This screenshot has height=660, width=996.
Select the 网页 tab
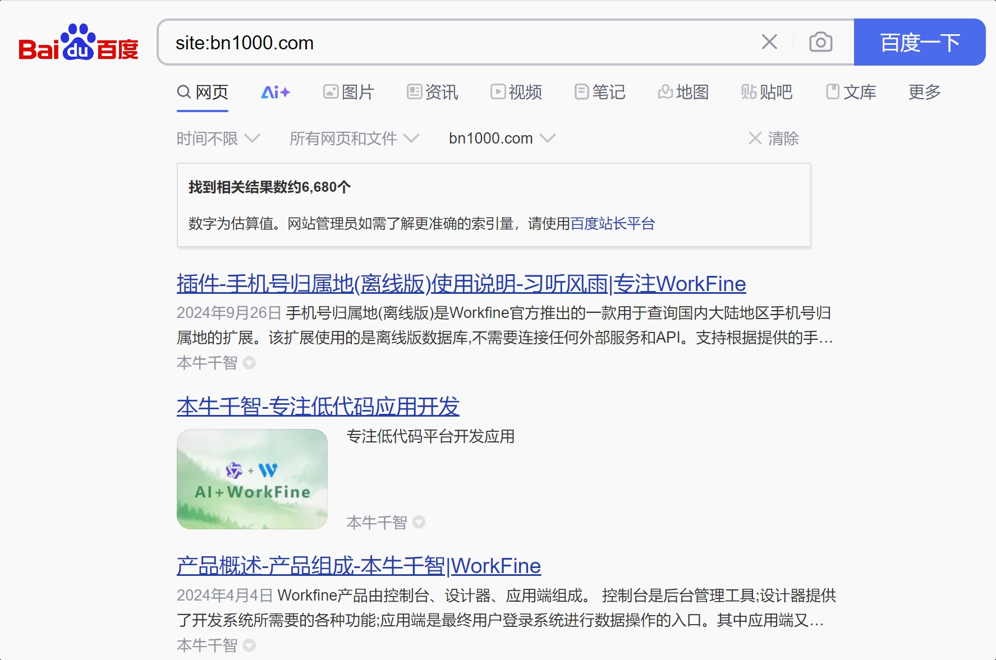tap(203, 92)
